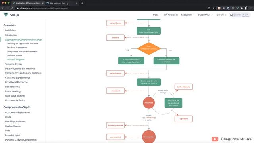The width and height of the screenshot is (254, 143).
Task: Open Conditional Rendering page
Action: point(16,82)
